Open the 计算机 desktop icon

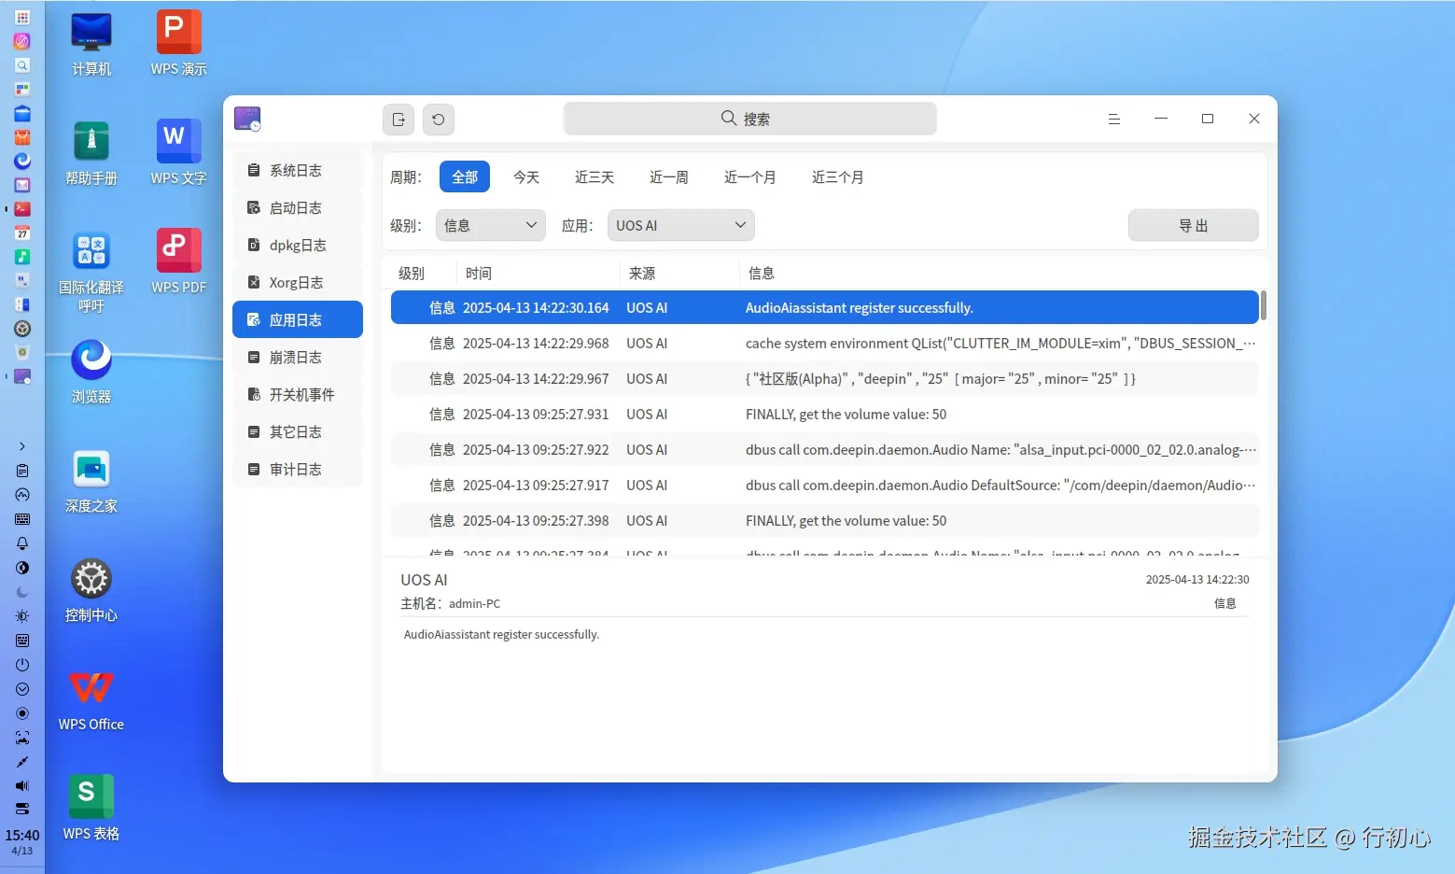pos(91,45)
